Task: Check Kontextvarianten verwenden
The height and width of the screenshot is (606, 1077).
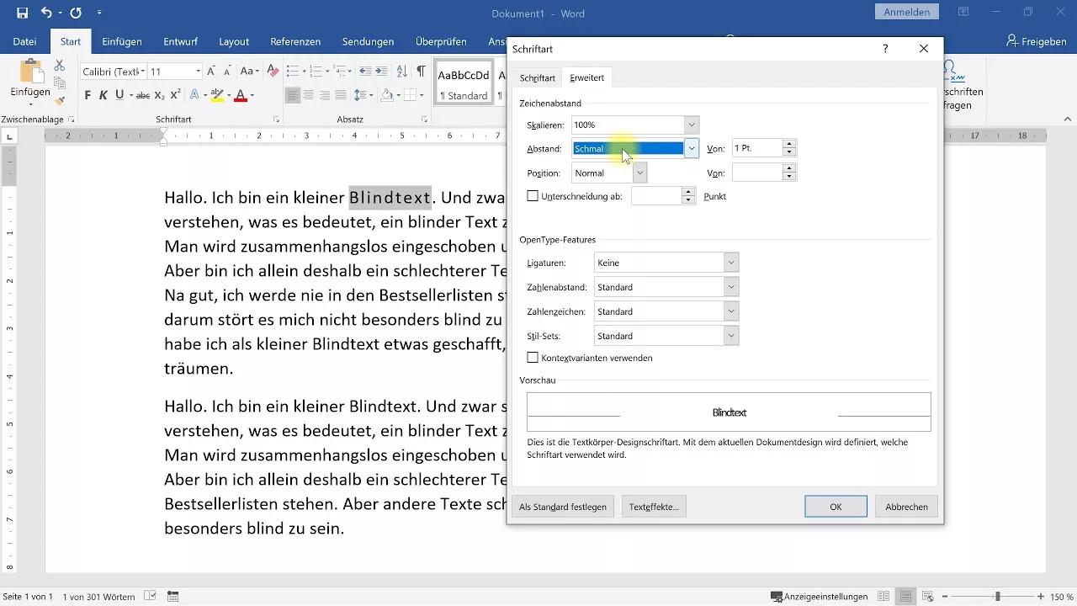Action: click(533, 358)
